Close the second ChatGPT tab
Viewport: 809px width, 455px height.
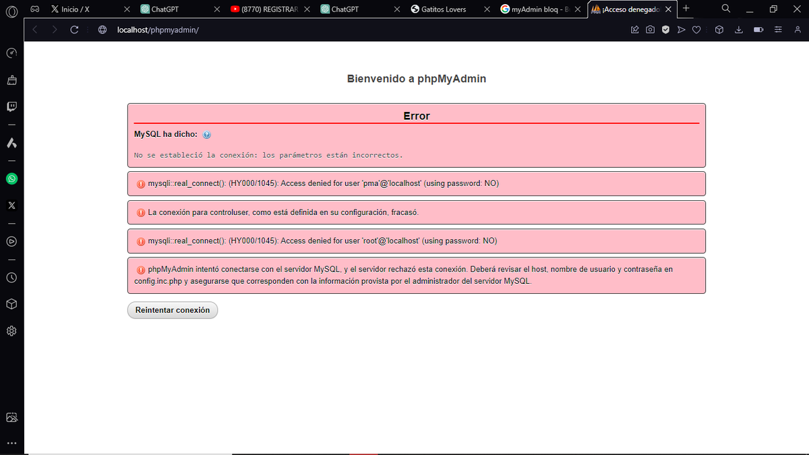pyautogui.click(x=397, y=9)
